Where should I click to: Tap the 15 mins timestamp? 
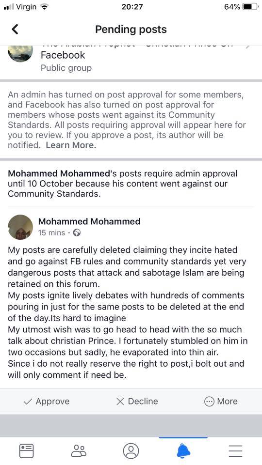51,233
